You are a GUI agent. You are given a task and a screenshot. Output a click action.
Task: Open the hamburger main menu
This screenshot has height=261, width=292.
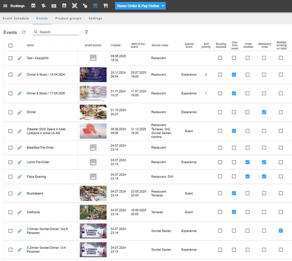pyautogui.click(x=5, y=6)
